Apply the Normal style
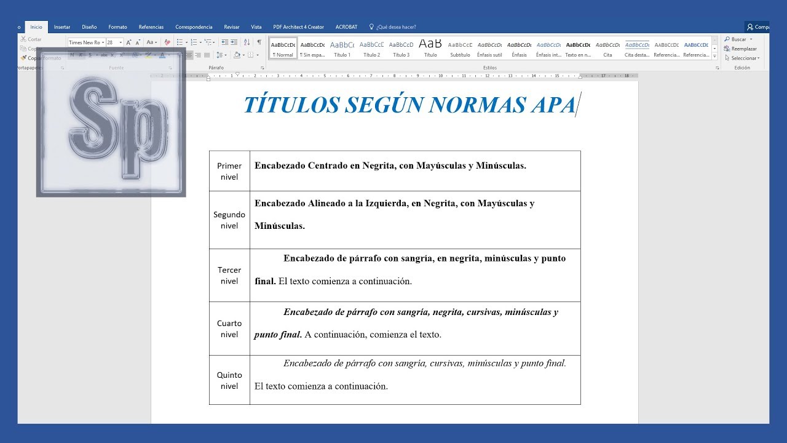 283,48
